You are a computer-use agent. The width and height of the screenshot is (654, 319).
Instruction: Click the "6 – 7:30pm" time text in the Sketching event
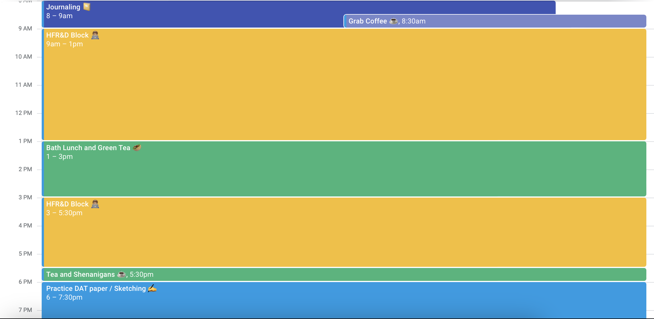click(x=64, y=297)
